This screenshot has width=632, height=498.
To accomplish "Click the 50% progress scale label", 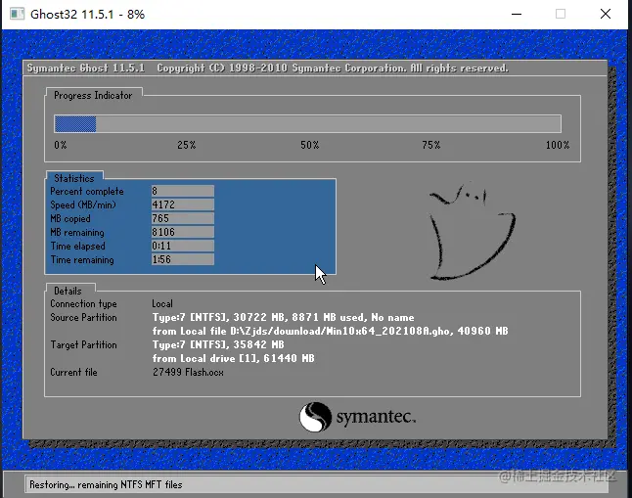I will point(309,145).
